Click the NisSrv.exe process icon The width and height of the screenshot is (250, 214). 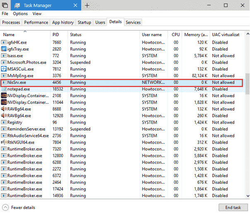point(4,82)
